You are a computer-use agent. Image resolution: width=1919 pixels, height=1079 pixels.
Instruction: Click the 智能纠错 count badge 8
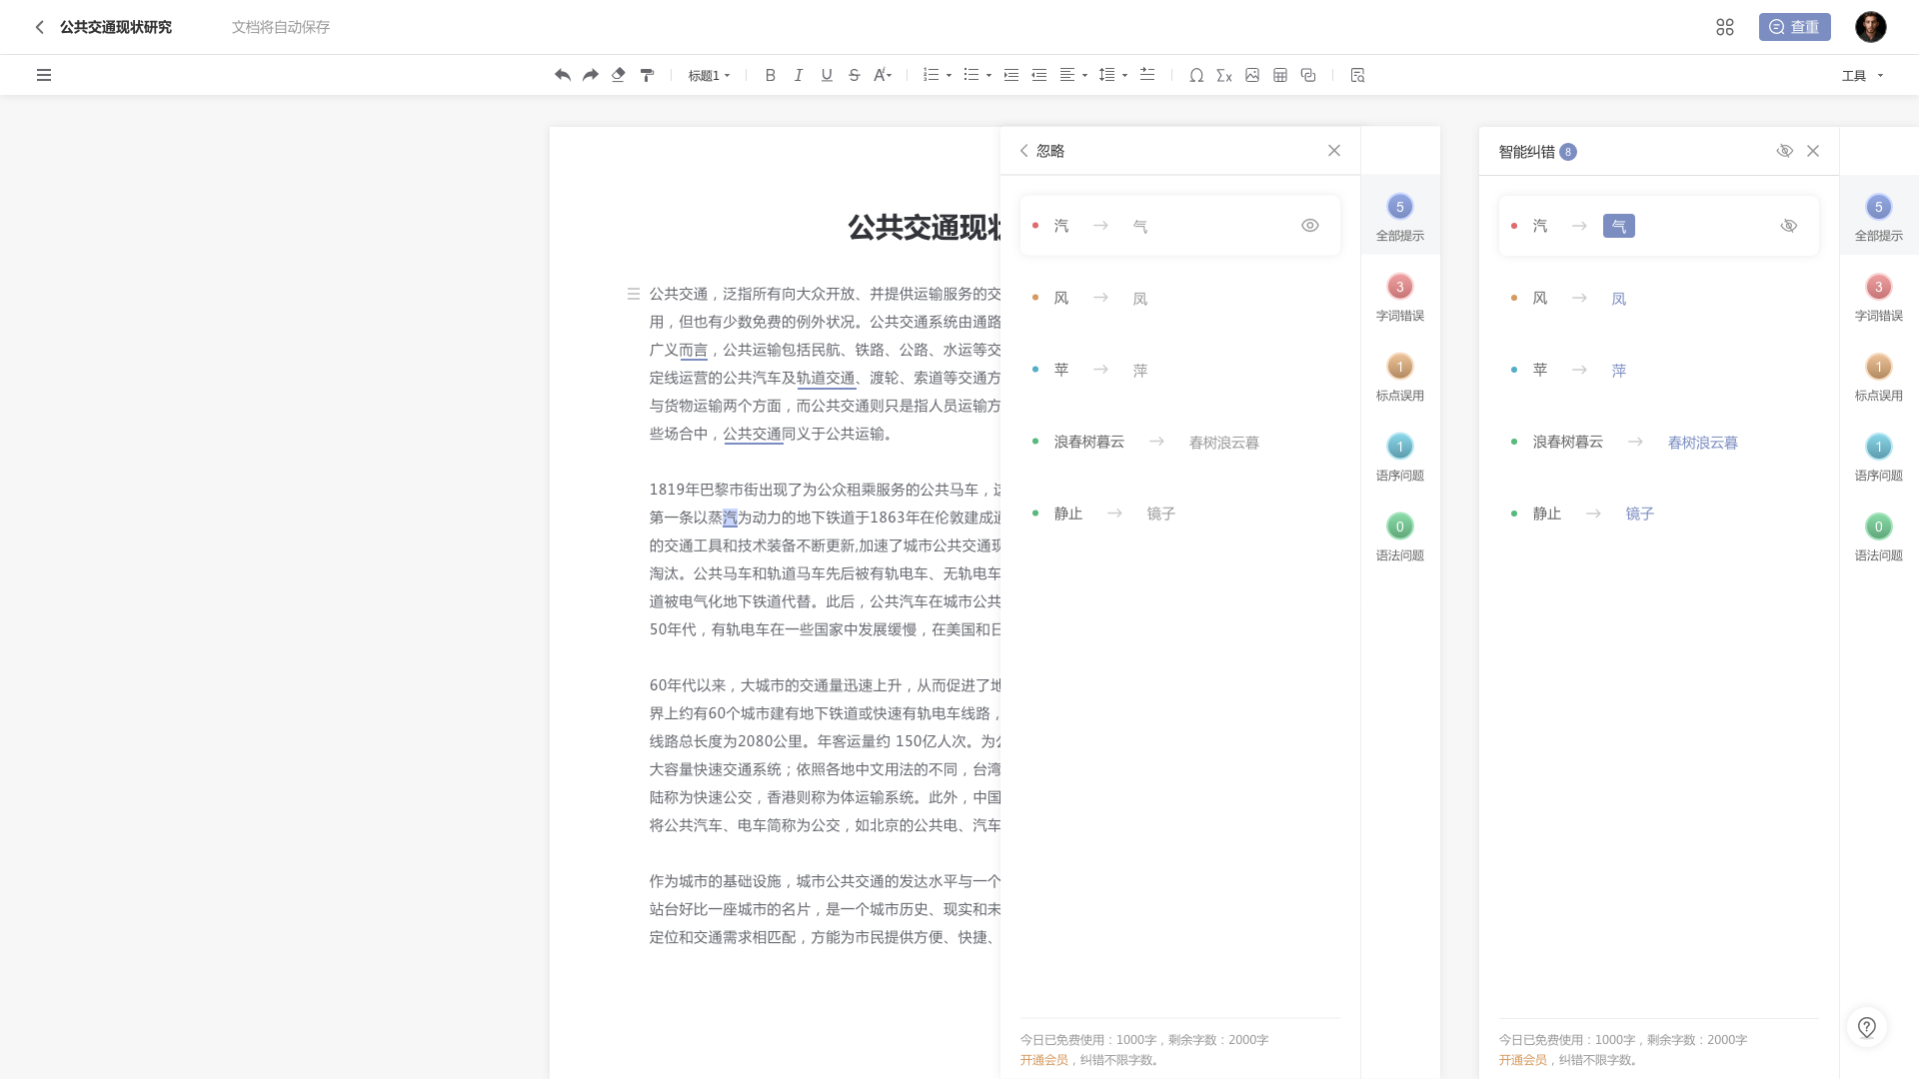(1568, 152)
